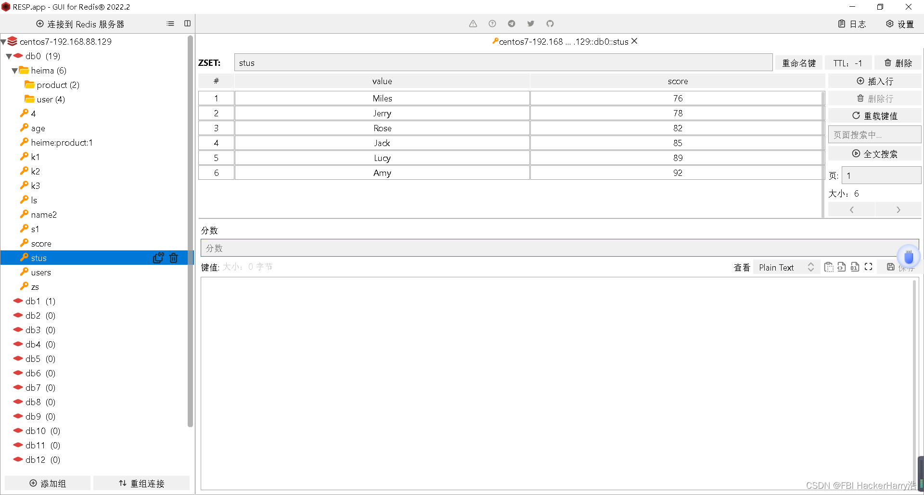The width and height of the screenshot is (924, 495).
Task: Open the GitHub icon link
Action: [x=550, y=24]
